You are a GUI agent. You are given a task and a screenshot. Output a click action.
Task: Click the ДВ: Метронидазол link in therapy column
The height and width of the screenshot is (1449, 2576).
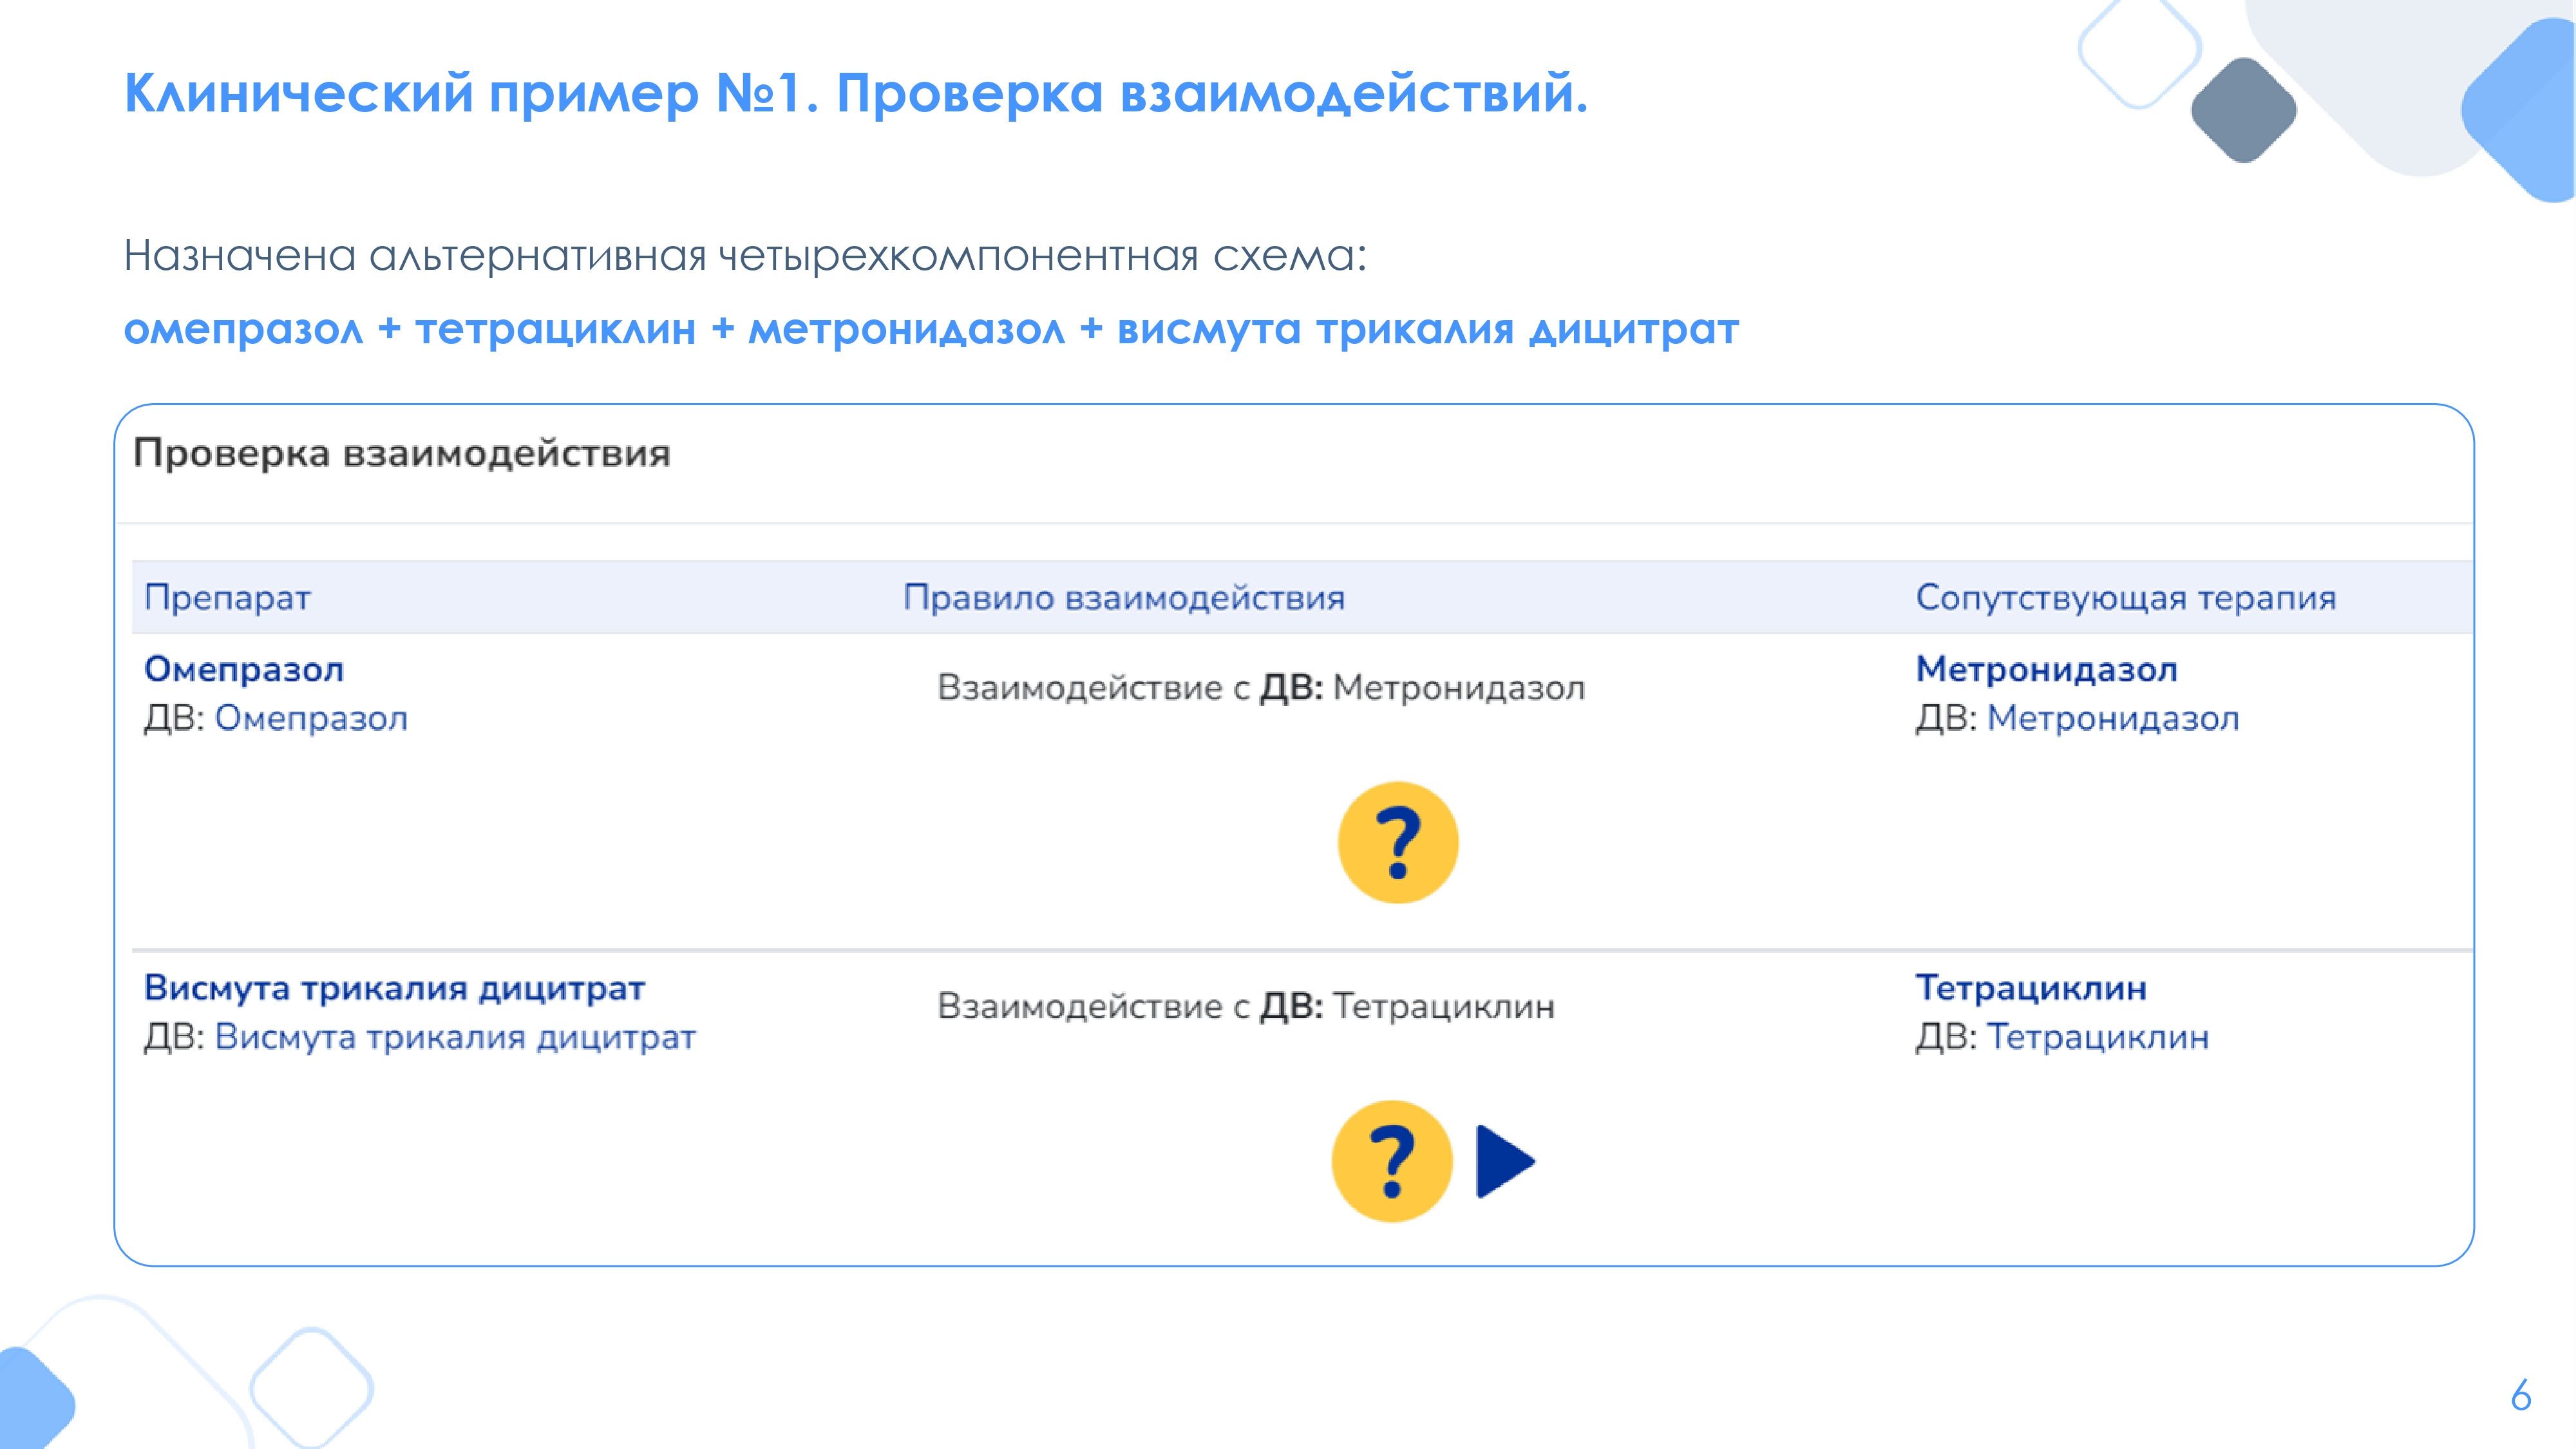[2112, 718]
